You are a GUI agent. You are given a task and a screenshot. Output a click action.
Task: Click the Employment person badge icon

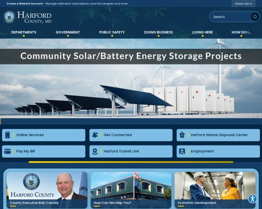tap(182, 152)
